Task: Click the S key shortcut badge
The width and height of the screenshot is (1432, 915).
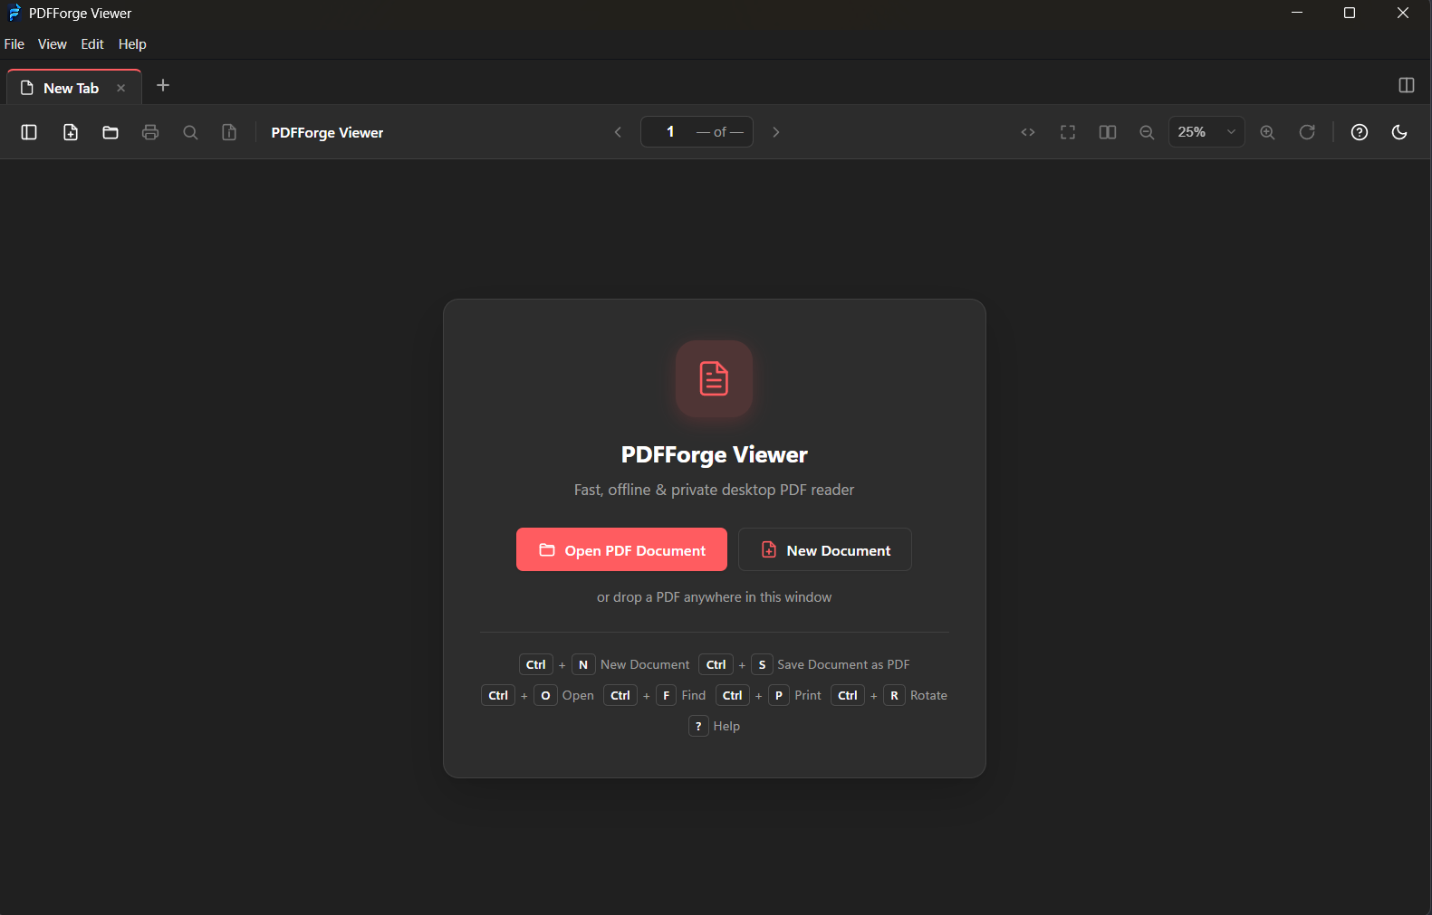Action: tap(762, 664)
